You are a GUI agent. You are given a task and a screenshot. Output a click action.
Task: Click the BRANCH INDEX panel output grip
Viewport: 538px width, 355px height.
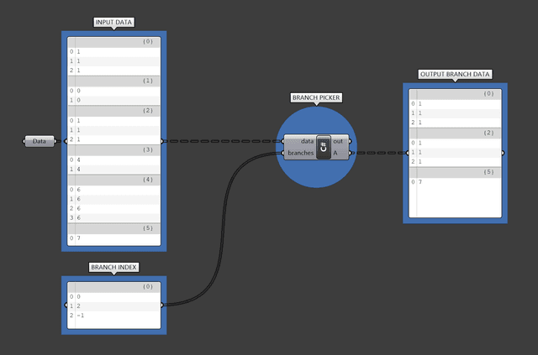tap(161, 305)
